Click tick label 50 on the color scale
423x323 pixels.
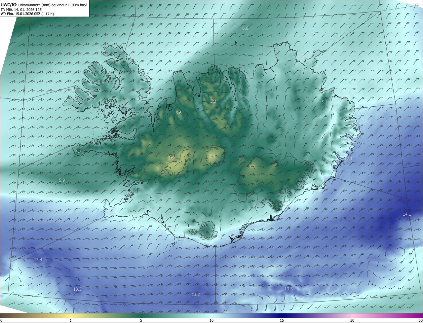420,320
